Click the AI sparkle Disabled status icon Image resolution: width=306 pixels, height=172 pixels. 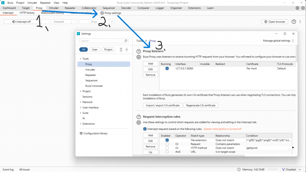283,170
